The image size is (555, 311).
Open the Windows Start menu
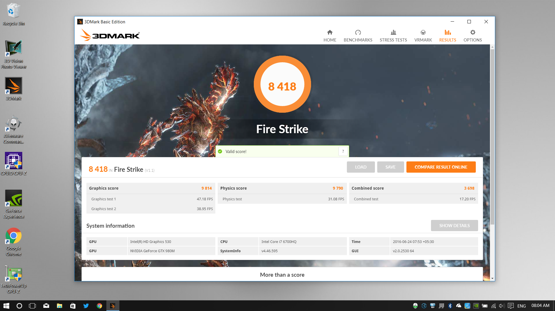[6, 306]
